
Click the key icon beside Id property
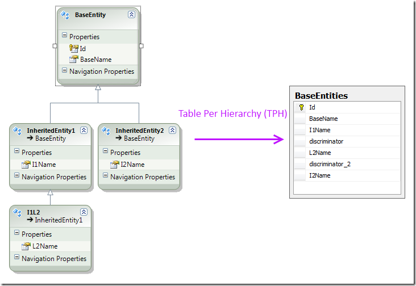coord(73,48)
